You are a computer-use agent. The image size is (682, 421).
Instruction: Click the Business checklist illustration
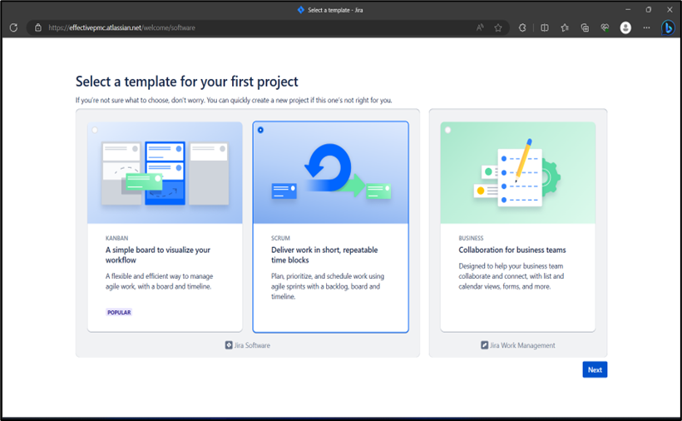[517, 173]
